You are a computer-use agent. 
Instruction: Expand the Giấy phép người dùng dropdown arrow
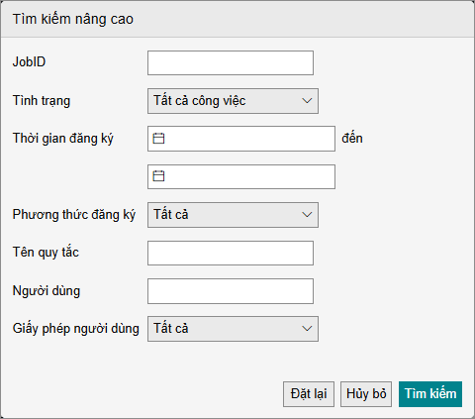pyautogui.click(x=307, y=329)
